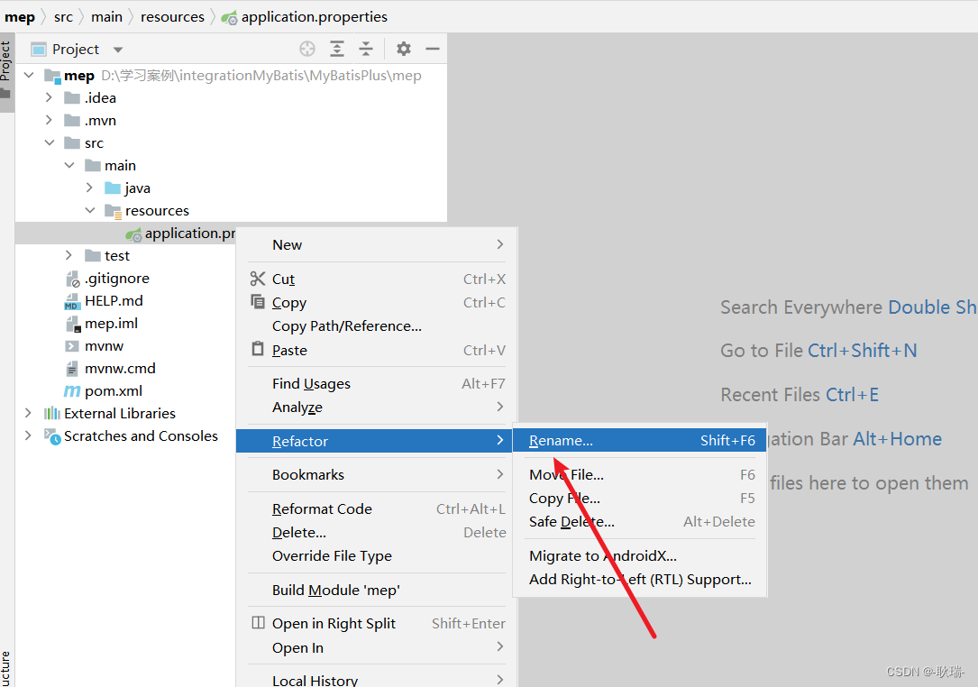This screenshot has height=687, width=978.
Task: Open the Open In submenu
Action: [x=377, y=647]
